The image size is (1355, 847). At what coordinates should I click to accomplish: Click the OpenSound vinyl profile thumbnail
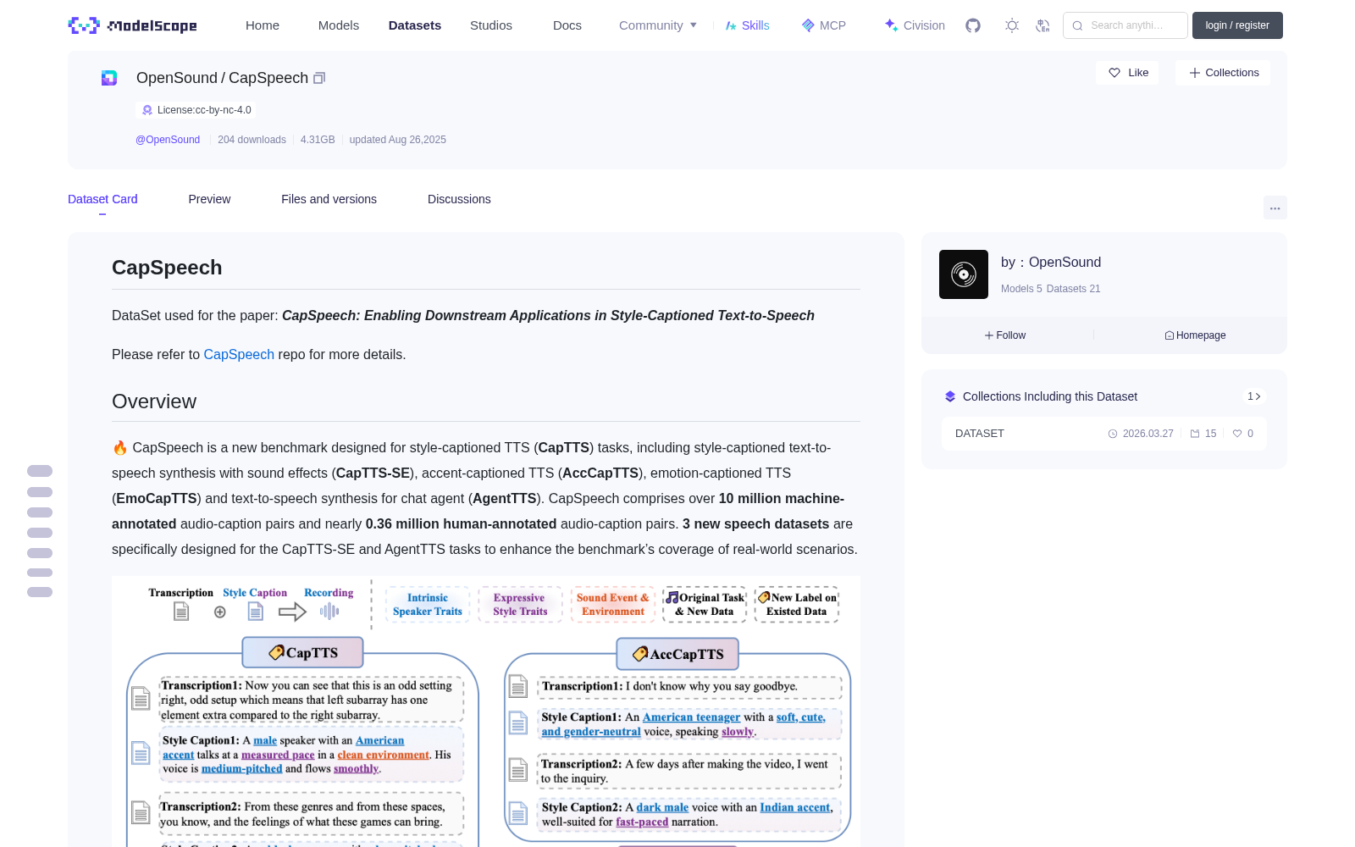[964, 274]
